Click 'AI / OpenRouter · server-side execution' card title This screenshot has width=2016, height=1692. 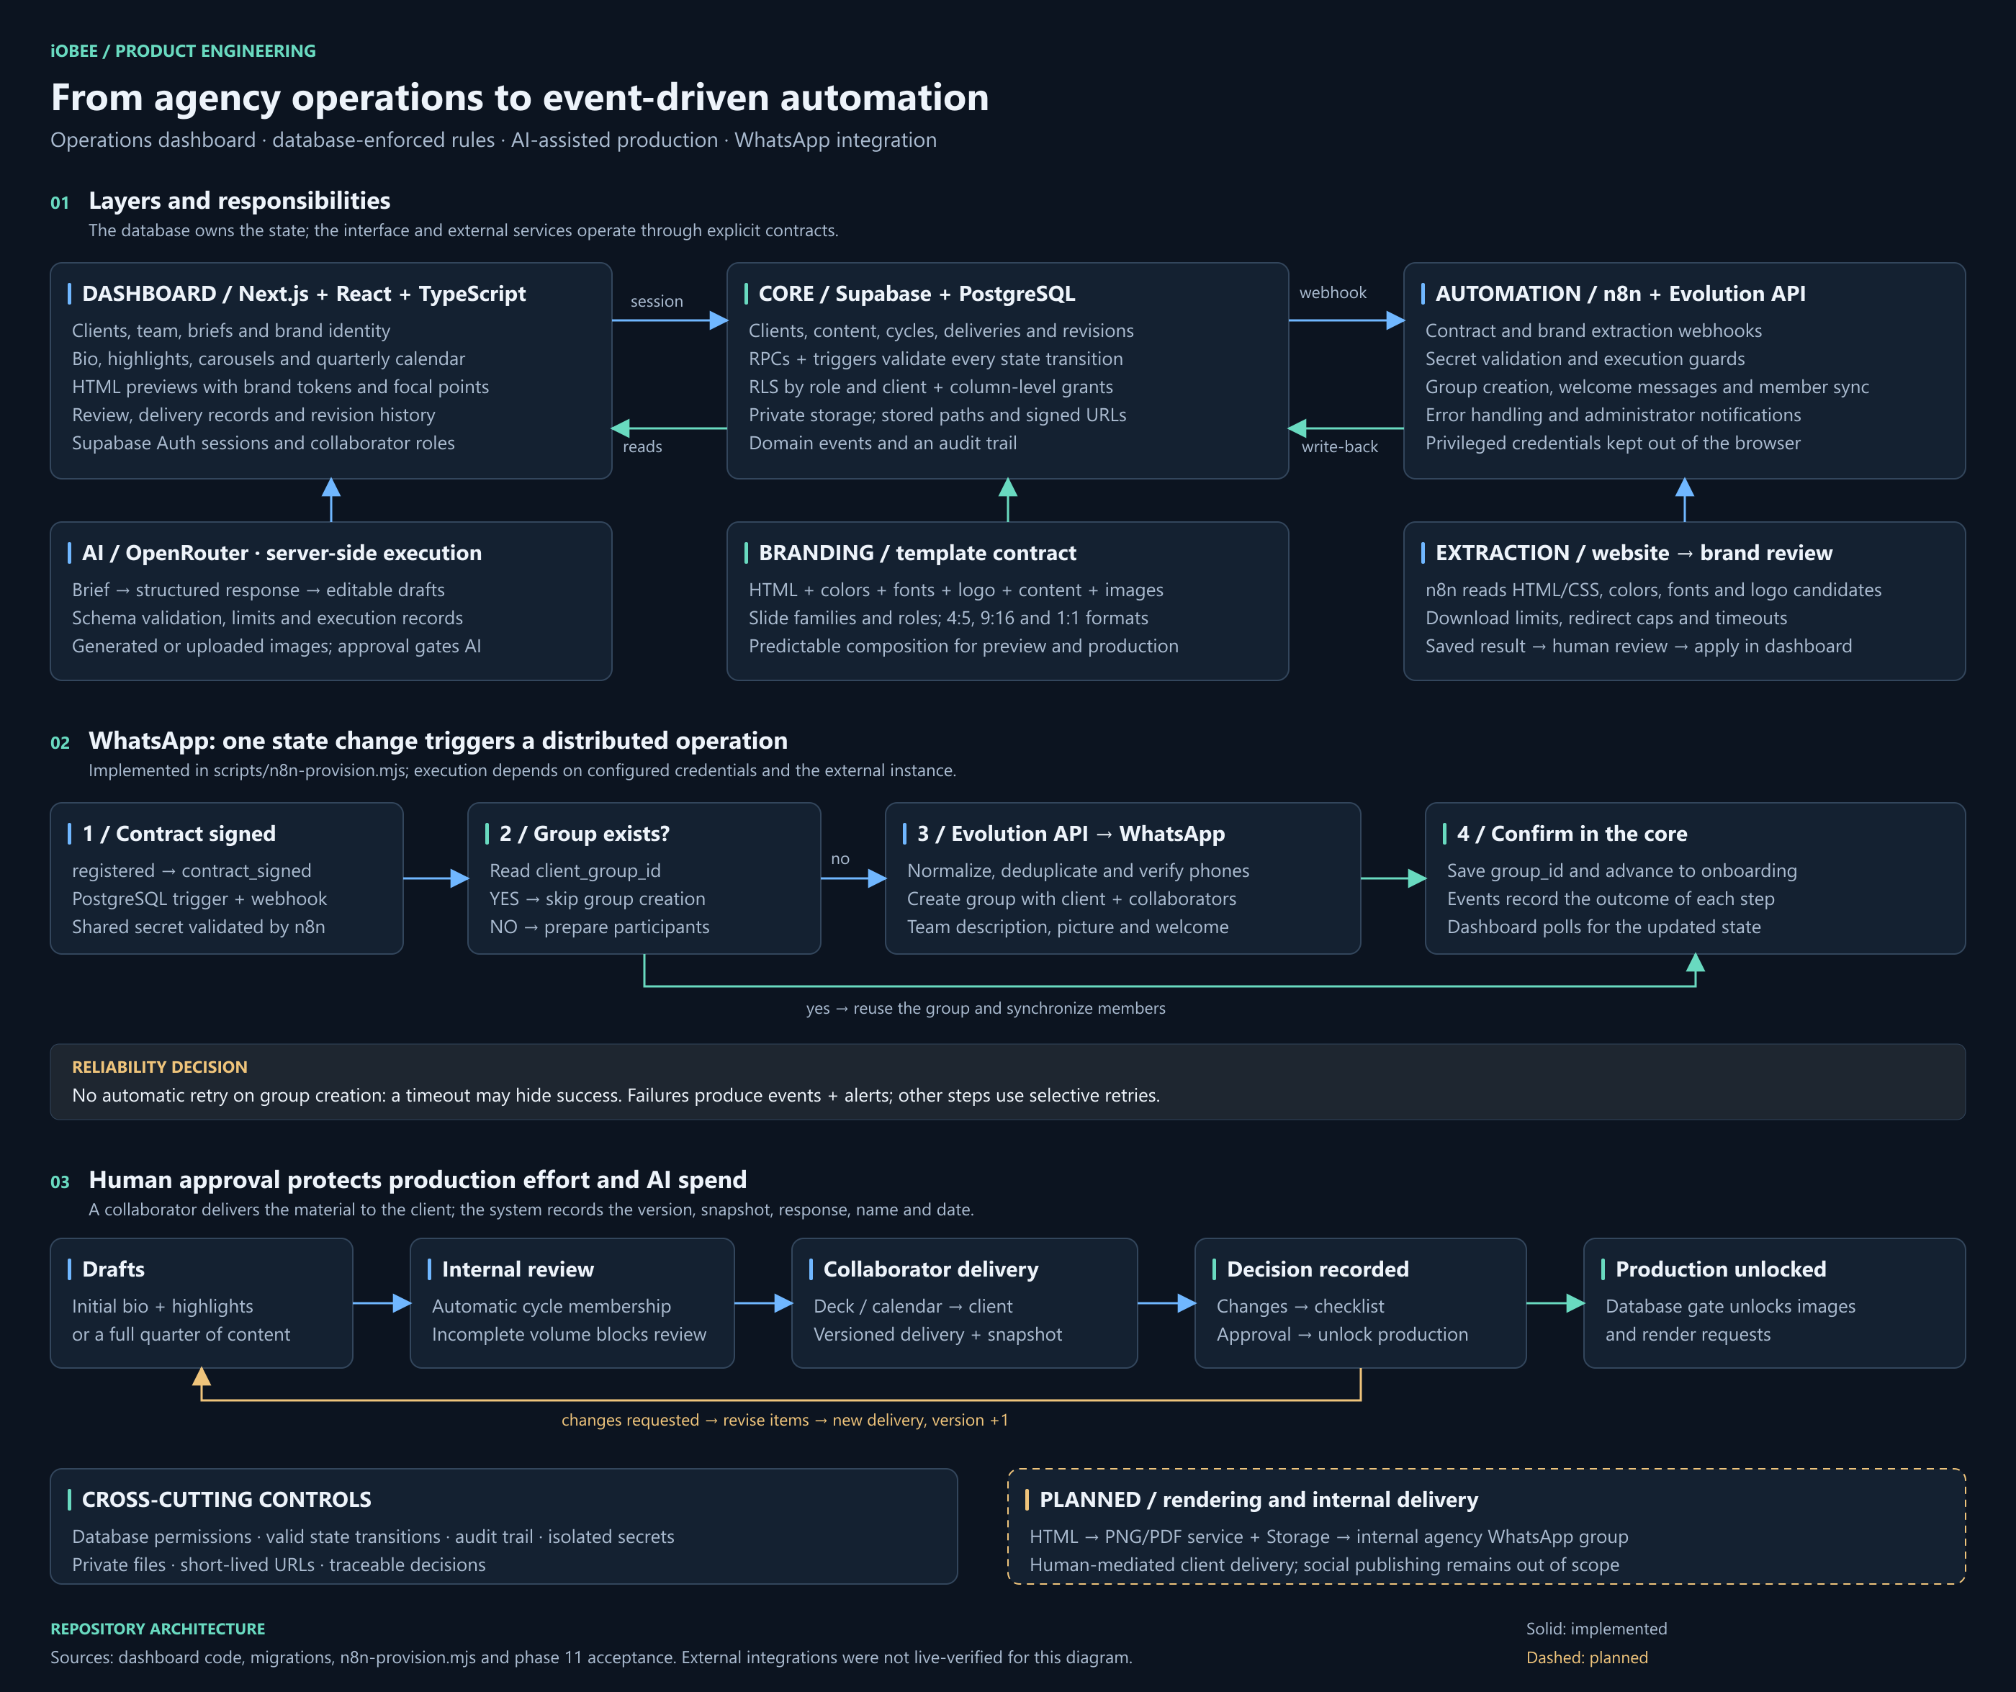pyautogui.click(x=282, y=553)
